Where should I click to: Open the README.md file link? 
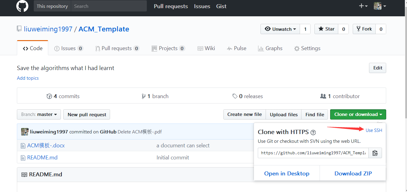pyautogui.click(x=42, y=158)
